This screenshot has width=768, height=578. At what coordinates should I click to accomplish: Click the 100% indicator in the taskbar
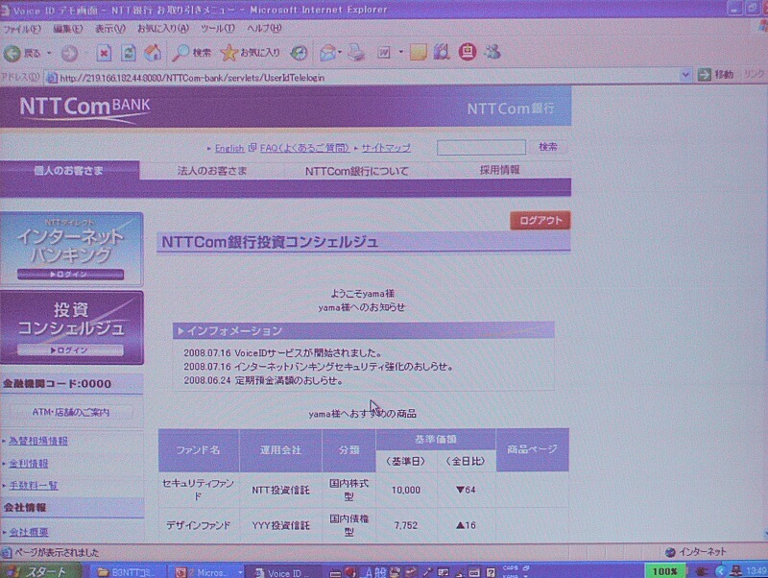point(664,571)
